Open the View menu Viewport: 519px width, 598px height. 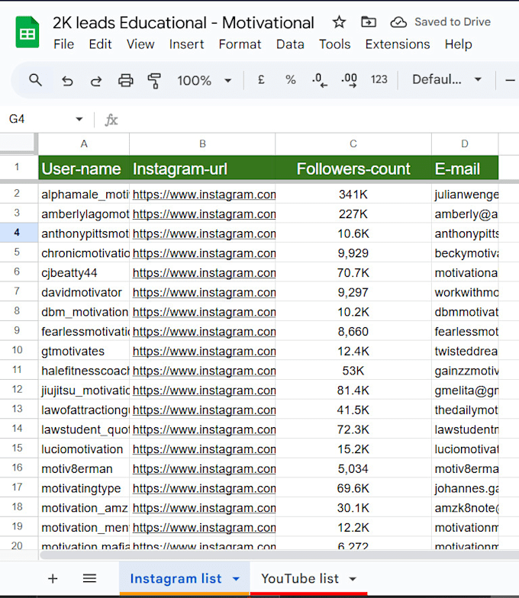[140, 44]
